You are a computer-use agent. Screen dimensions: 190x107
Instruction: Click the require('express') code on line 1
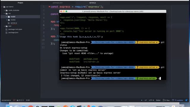click(89, 7)
